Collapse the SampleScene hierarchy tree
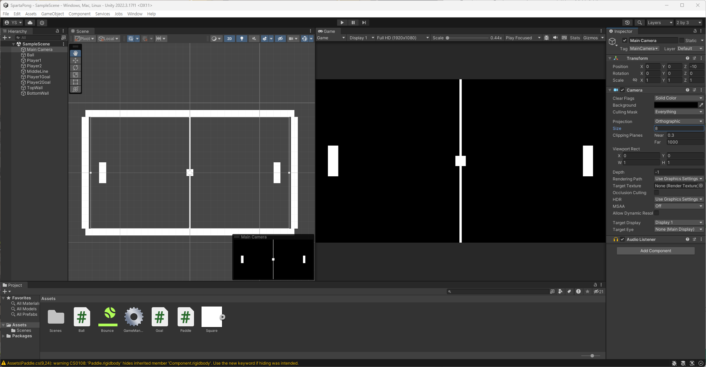Screen dimensions: 706x367 click(x=14, y=44)
